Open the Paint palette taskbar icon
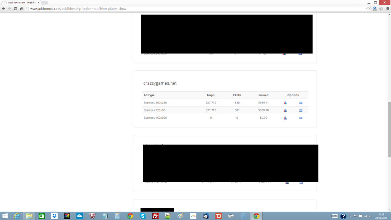391x220 pixels. pos(181,216)
